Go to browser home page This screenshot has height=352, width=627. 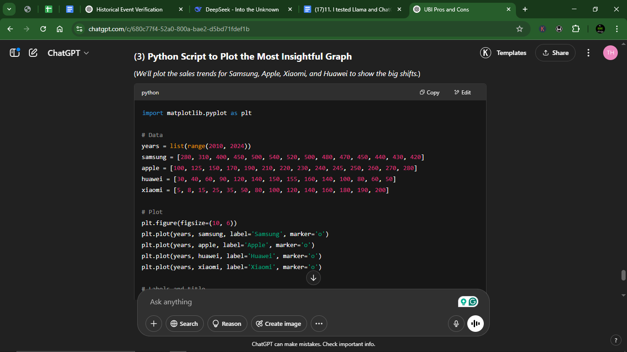60,29
